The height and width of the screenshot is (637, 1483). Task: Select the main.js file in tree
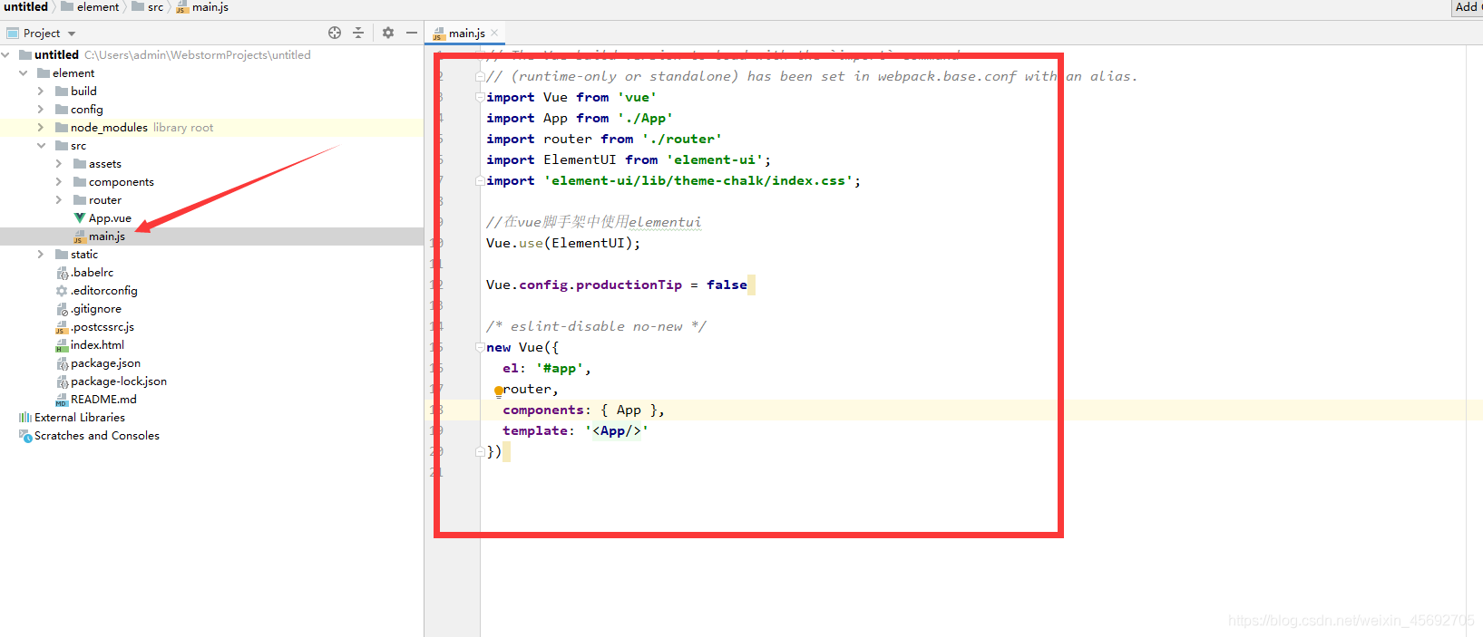click(x=107, y=236)
